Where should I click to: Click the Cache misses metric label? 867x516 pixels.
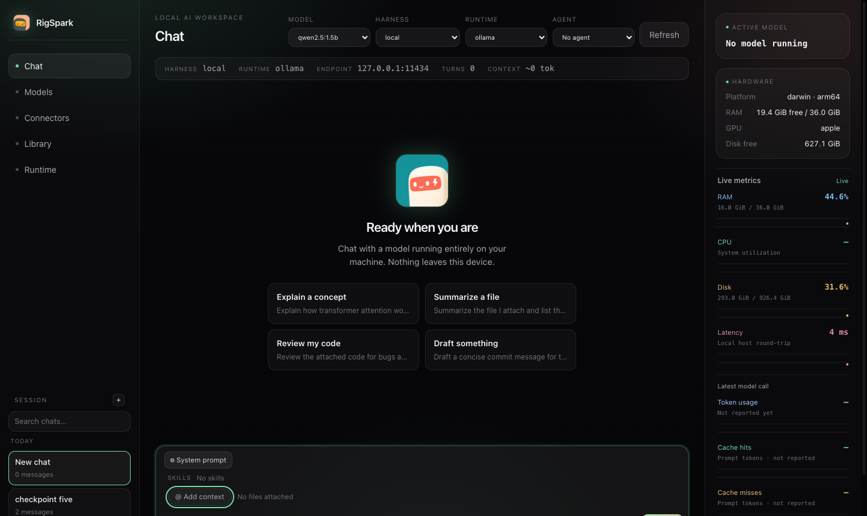739,493
